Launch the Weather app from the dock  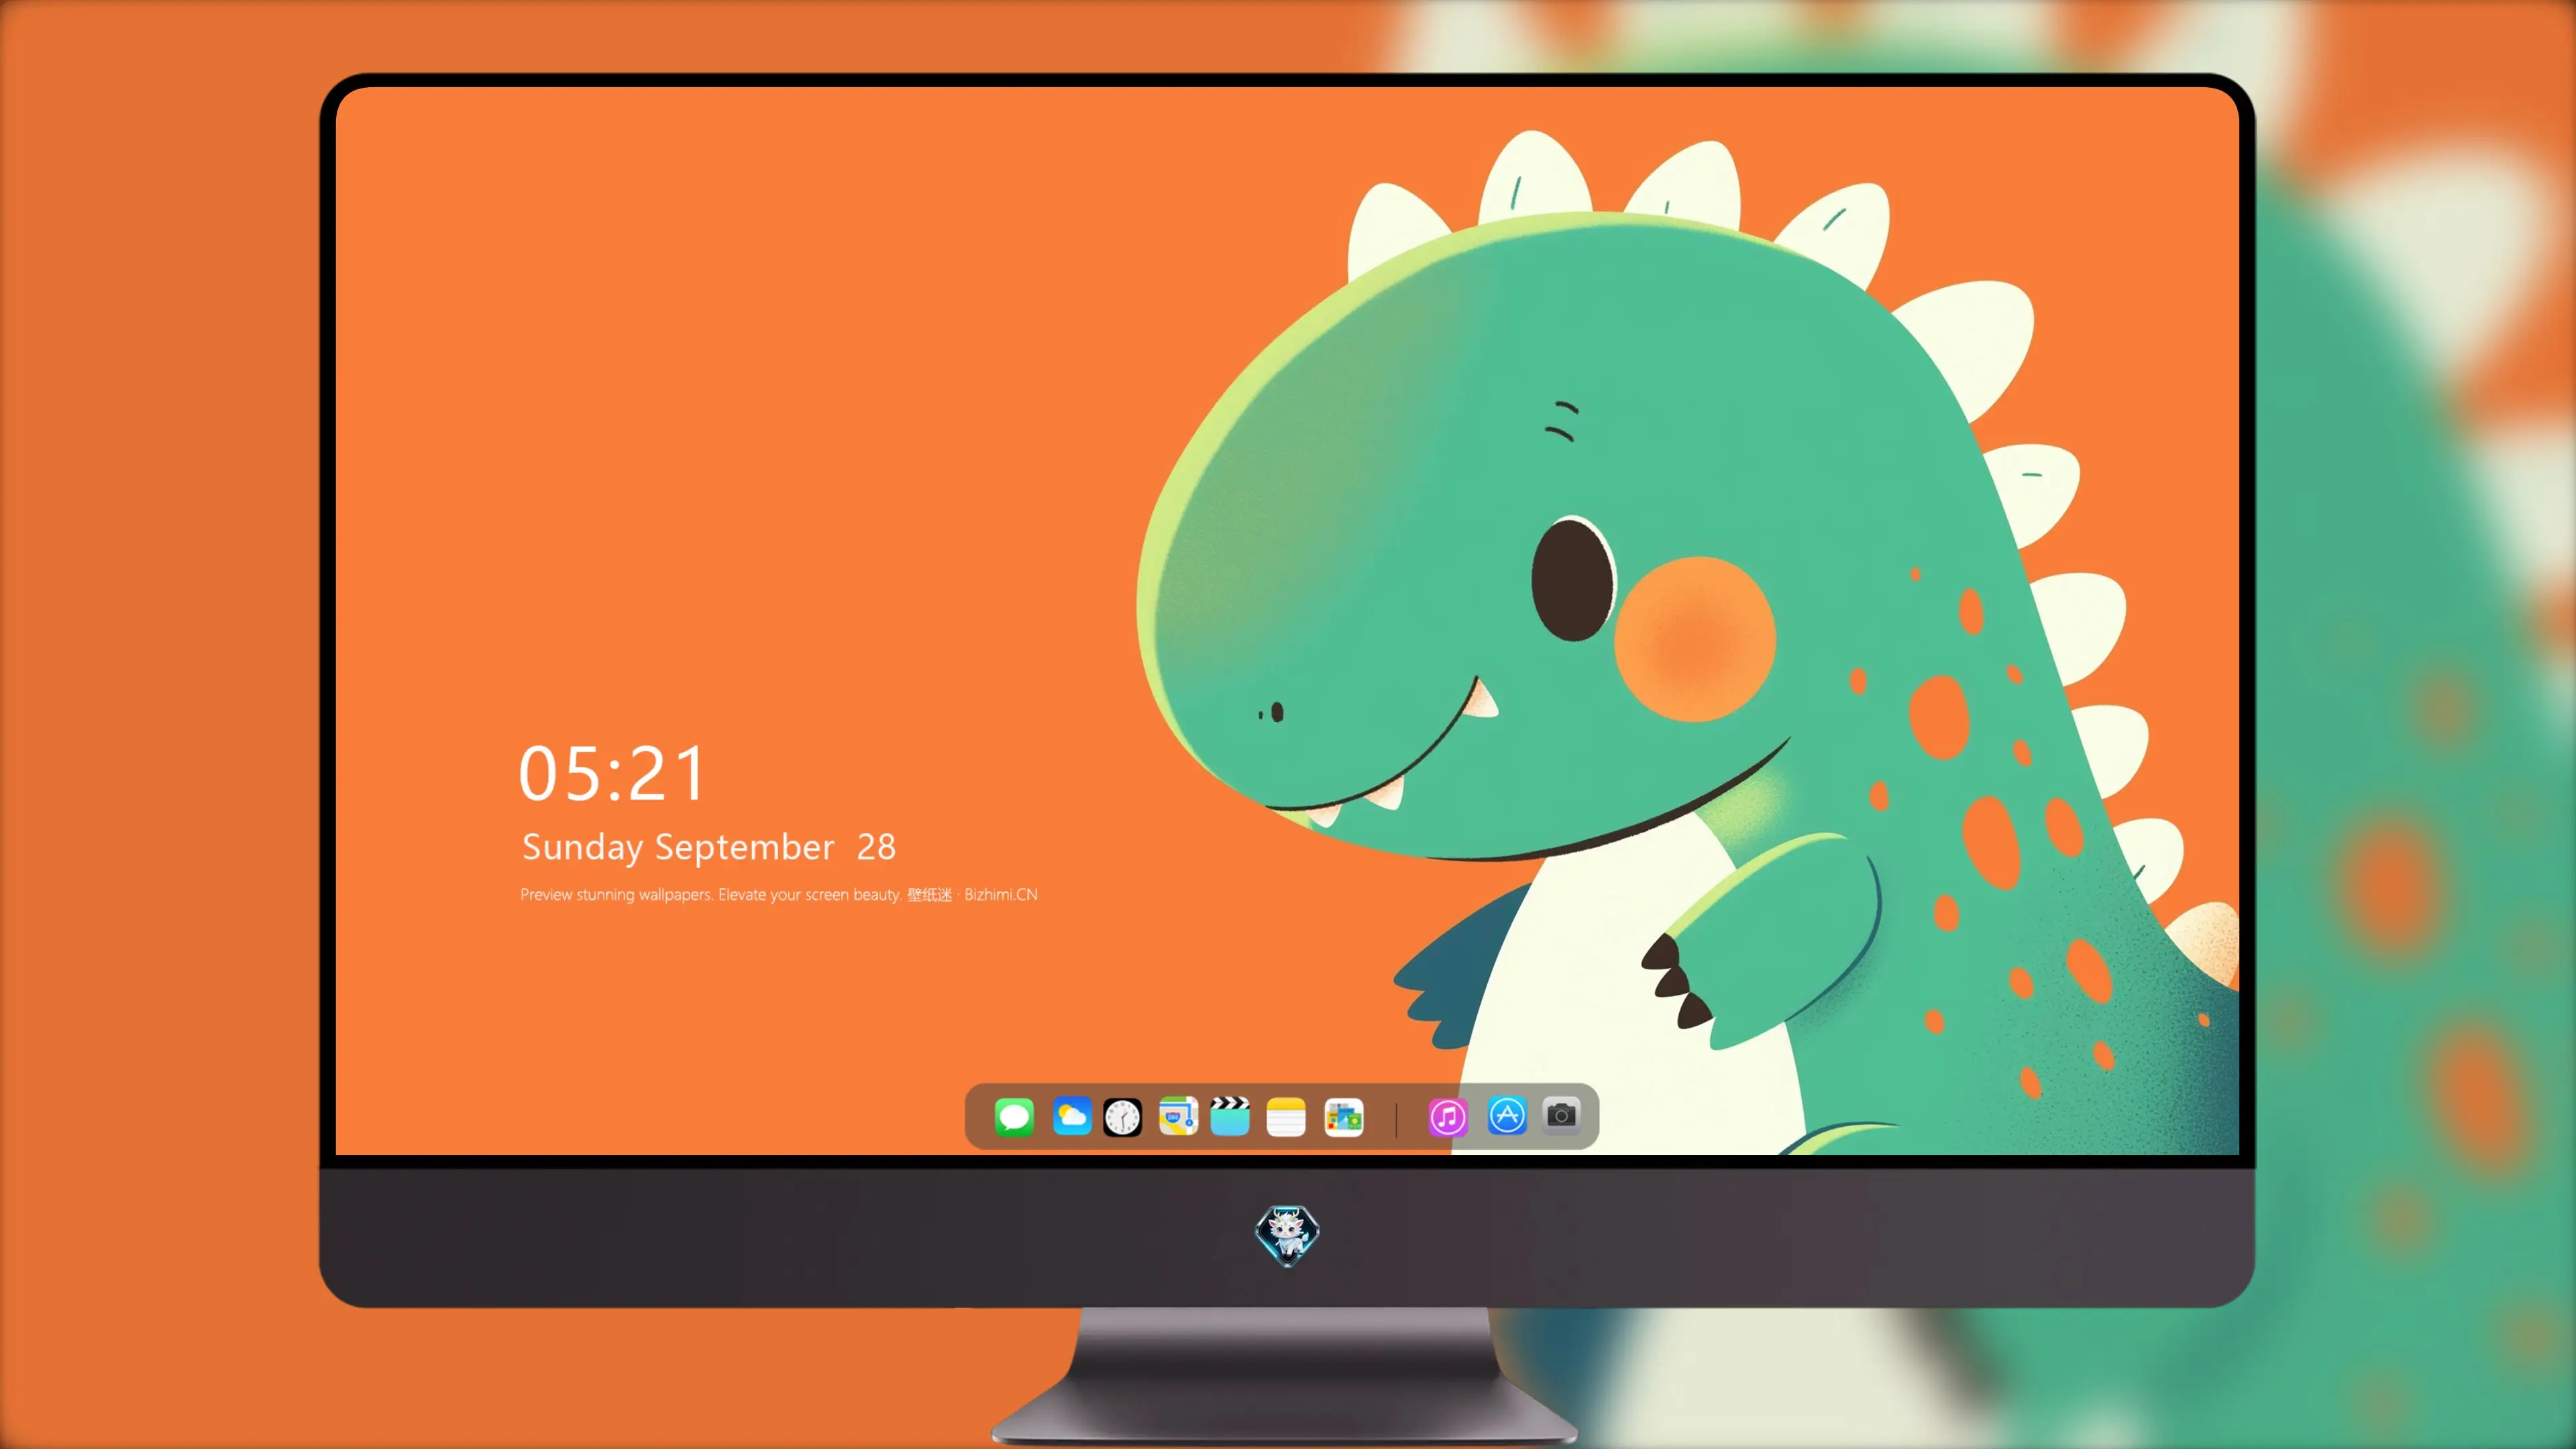[1071, 1116]
